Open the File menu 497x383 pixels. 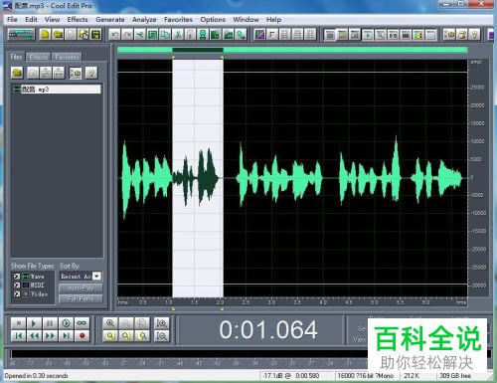(x=12, y=20)
